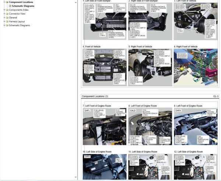Click the tree panel scroll down arrow

(x=76, y=177)
